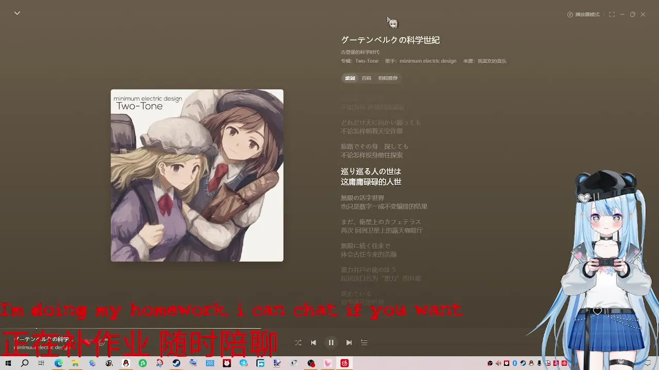Viewport: 659px width, 370px height.
Task: Jump to lyric line 重力井戸の底のほう
Action: pos(369,270)
